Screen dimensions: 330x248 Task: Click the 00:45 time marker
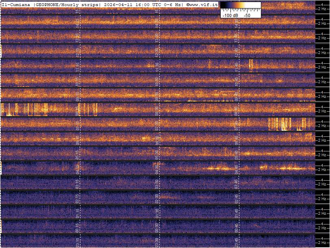[237, 227]
